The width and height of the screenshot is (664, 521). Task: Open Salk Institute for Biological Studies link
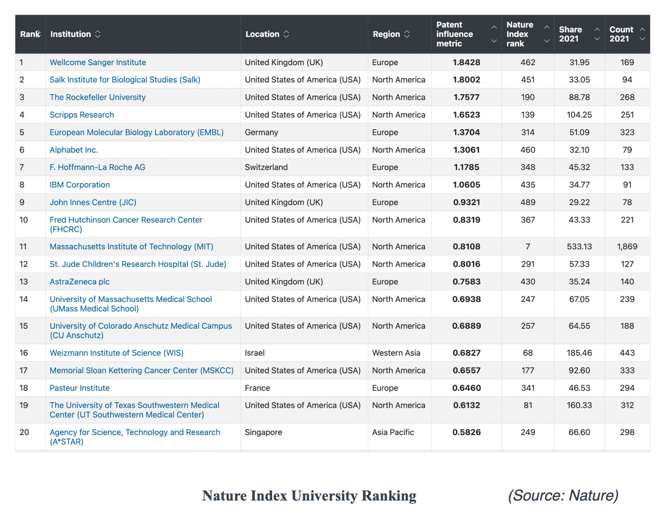tap(125, 80)
